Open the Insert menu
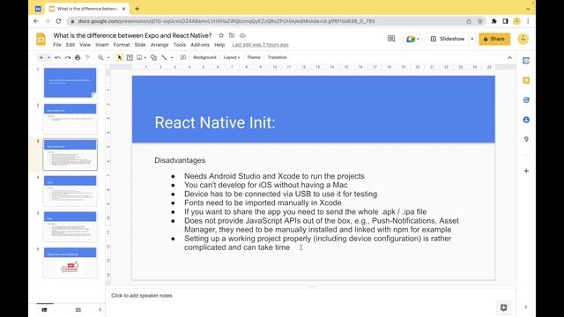This screenshot has height=317, width=564. point(102,45)
